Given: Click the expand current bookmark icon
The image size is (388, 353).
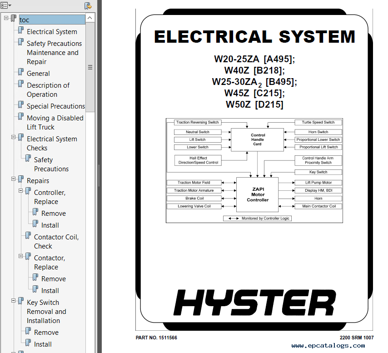Looking at the screenshot, I should pos(88,6).
